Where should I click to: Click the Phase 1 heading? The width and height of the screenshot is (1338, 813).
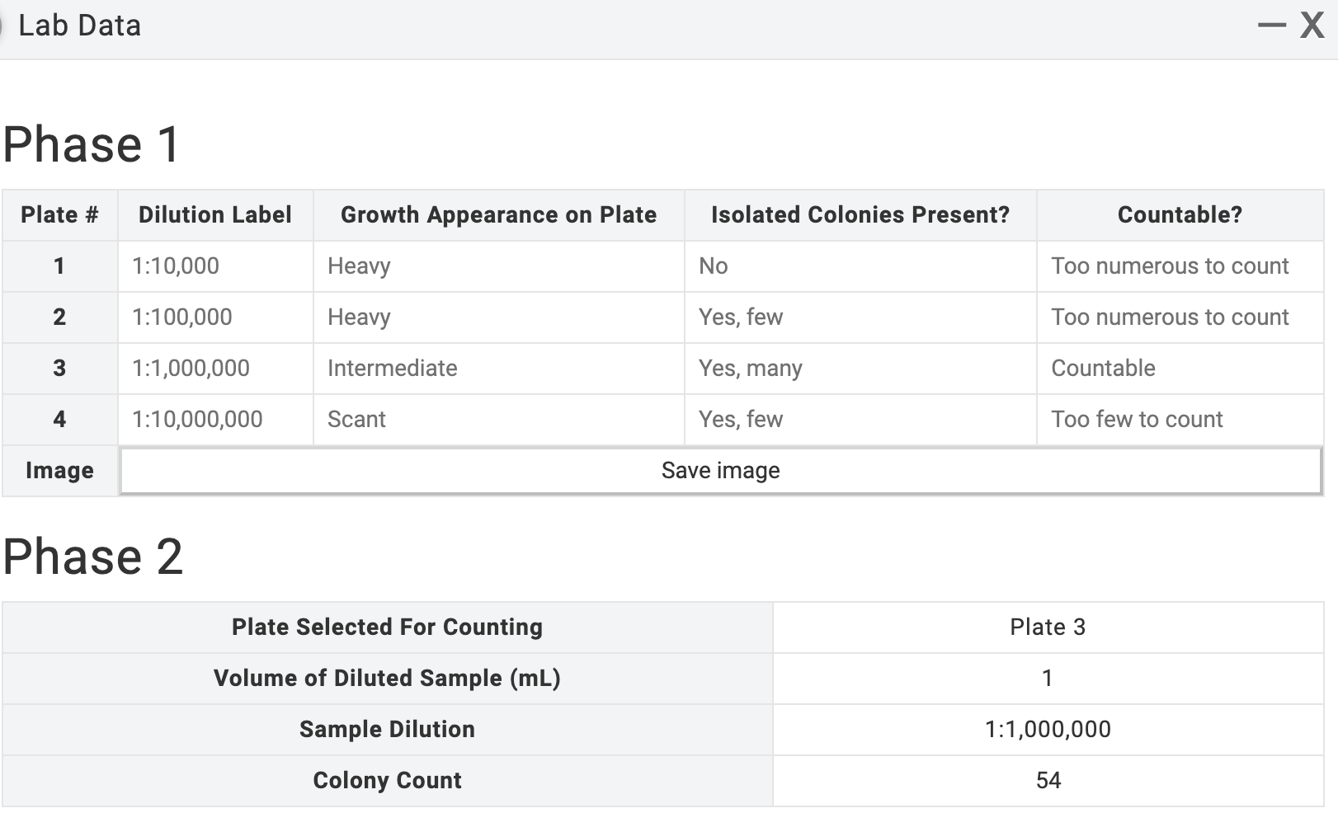(x=91, y=143)
